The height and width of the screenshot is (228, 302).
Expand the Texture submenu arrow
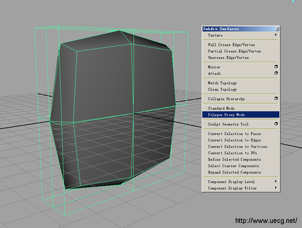[276, 35]
